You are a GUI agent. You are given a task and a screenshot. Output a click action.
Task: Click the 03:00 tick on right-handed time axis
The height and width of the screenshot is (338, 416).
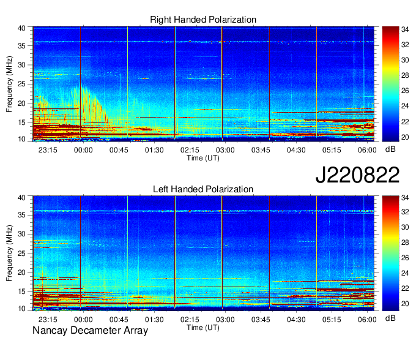click(x=225, y=150)
